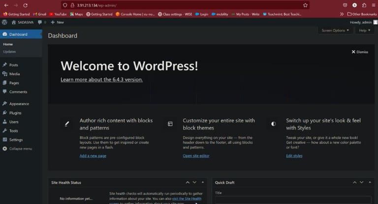Open the browser hamburger menu
378x204 pixels.
coord(374,5)
